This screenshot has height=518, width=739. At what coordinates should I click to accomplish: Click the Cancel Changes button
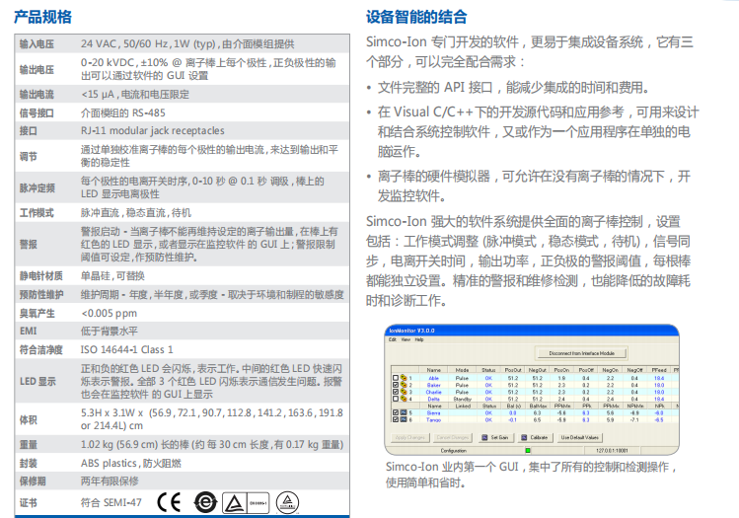point(453,437)
